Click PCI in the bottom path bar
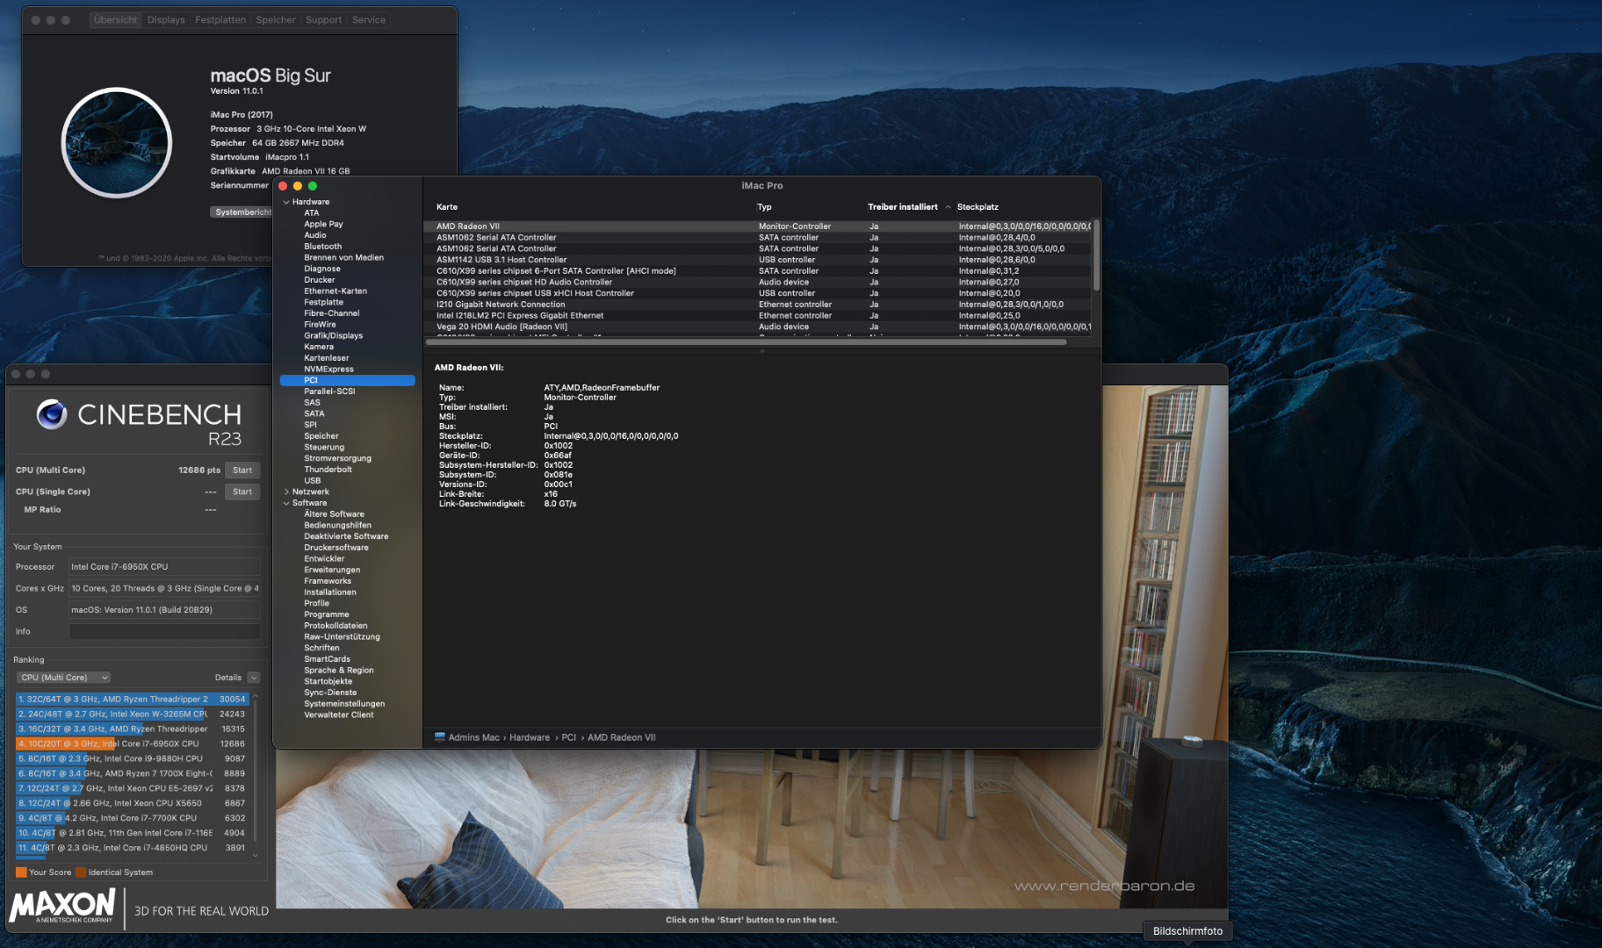1602x948 pixels. click(x=569, y=737)
